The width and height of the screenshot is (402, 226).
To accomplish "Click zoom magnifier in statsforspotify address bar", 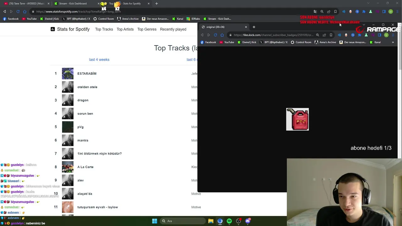I will click(x=322, y=12).
